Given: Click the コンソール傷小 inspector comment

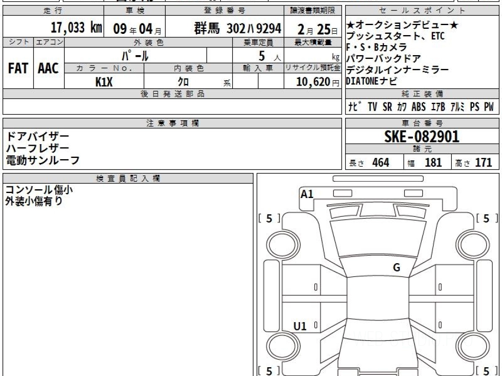Looking at the screenshot, I should tap(39, 190).
